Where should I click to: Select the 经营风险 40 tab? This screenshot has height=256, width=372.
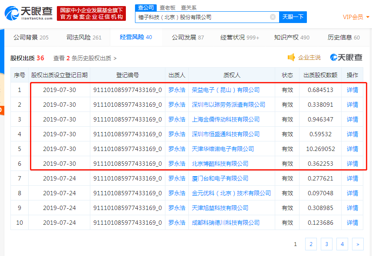[x=136, y=37]
